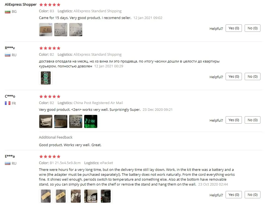Open third photo in AliExpress Shopper review
267x207 pixels.
pos(76,30)
